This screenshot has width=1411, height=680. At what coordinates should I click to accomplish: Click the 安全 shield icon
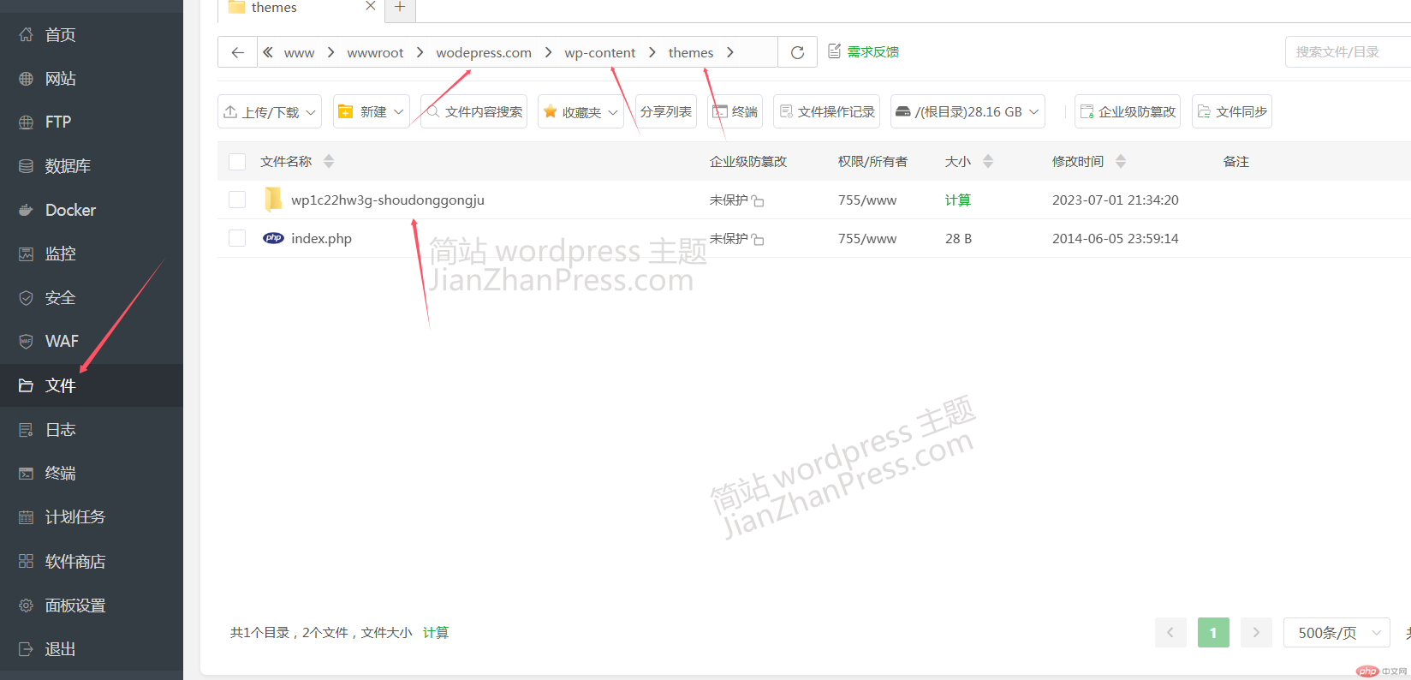click(27, 298)
